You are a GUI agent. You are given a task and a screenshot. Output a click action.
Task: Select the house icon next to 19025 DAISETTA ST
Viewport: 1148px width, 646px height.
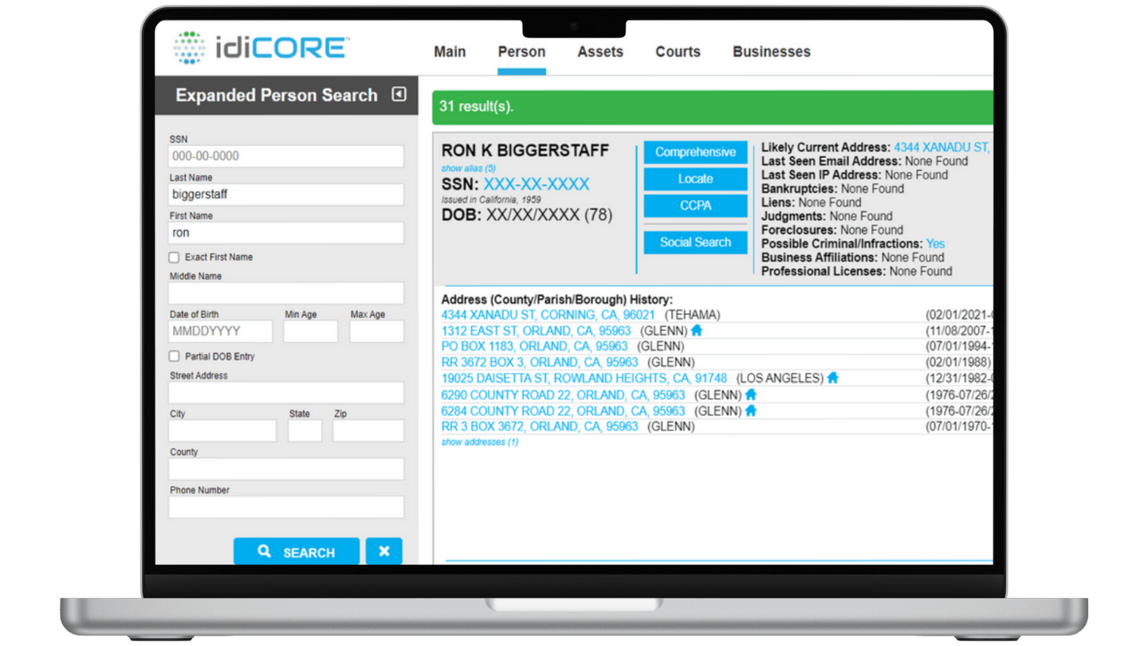832,378
